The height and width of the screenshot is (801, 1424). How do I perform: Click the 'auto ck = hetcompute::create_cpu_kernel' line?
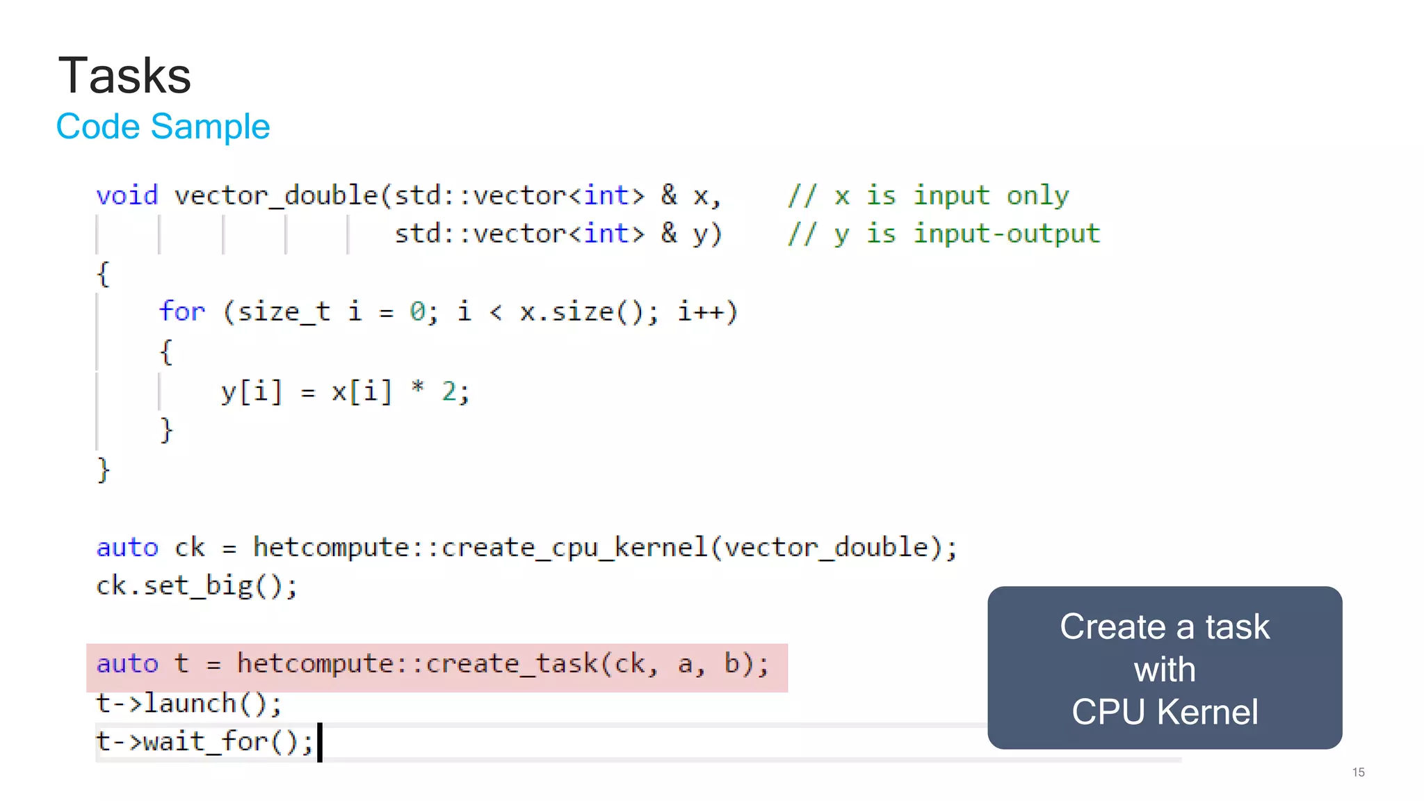tap(526, 547)
